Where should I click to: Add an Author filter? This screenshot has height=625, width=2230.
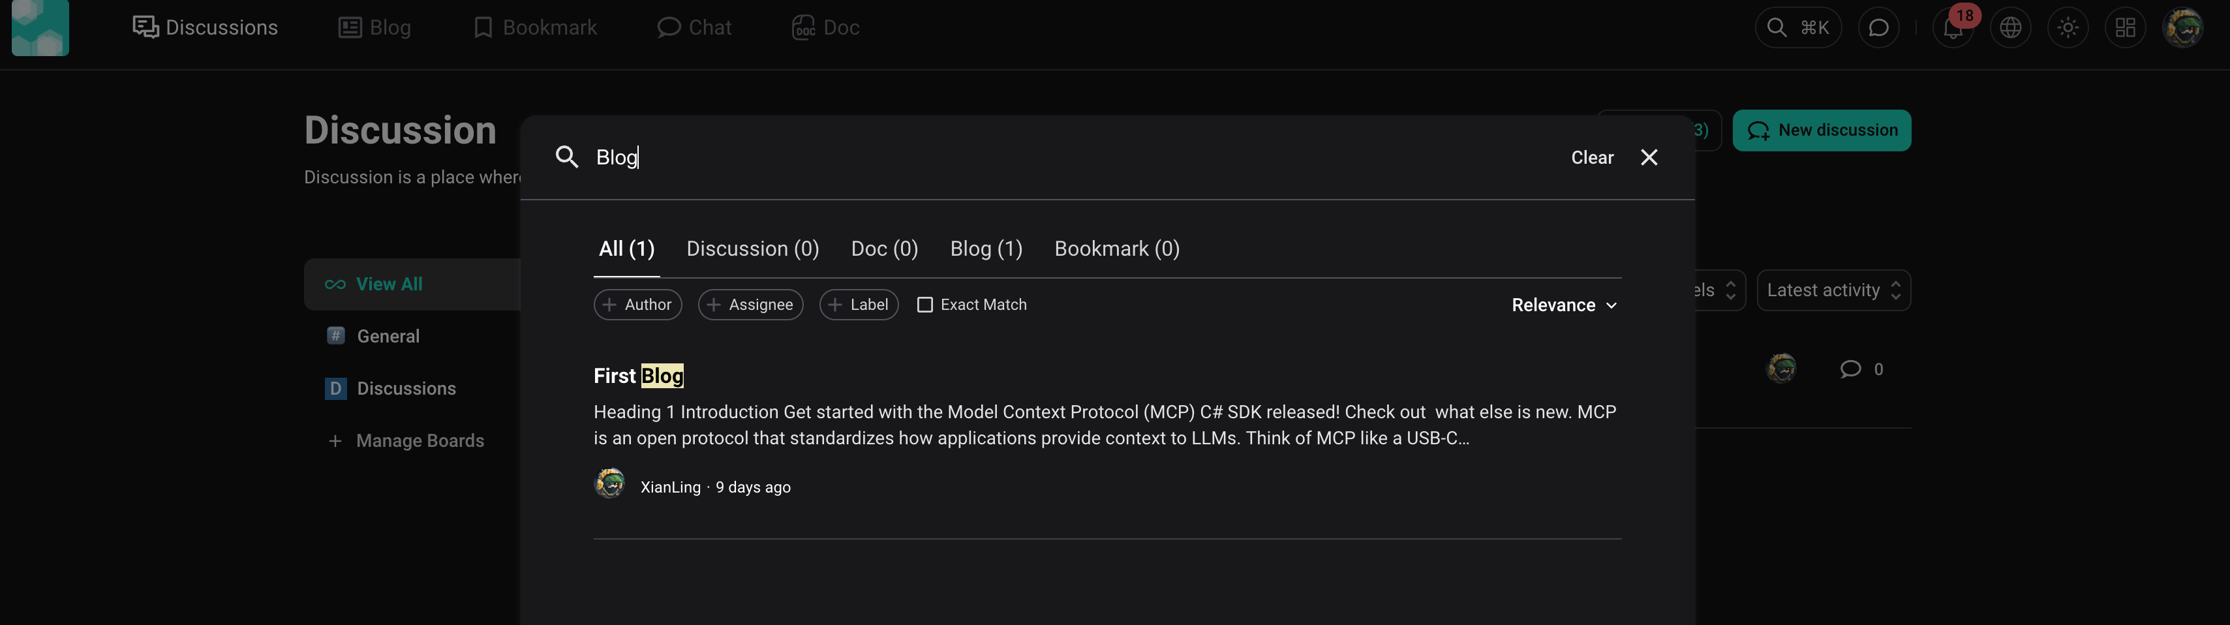pyautogui.click(x=637, y=305)
